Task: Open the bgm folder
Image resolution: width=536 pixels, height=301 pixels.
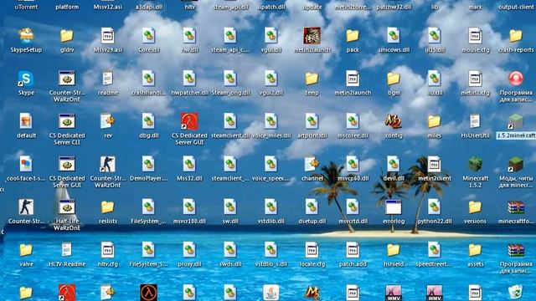Action: coord(394,79)
